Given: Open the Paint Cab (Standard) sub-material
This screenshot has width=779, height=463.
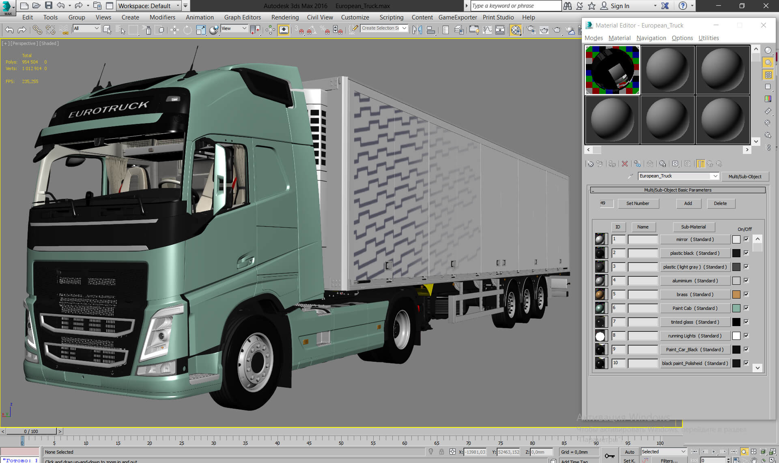Looking at the screenshot, I should click(695, 308).
